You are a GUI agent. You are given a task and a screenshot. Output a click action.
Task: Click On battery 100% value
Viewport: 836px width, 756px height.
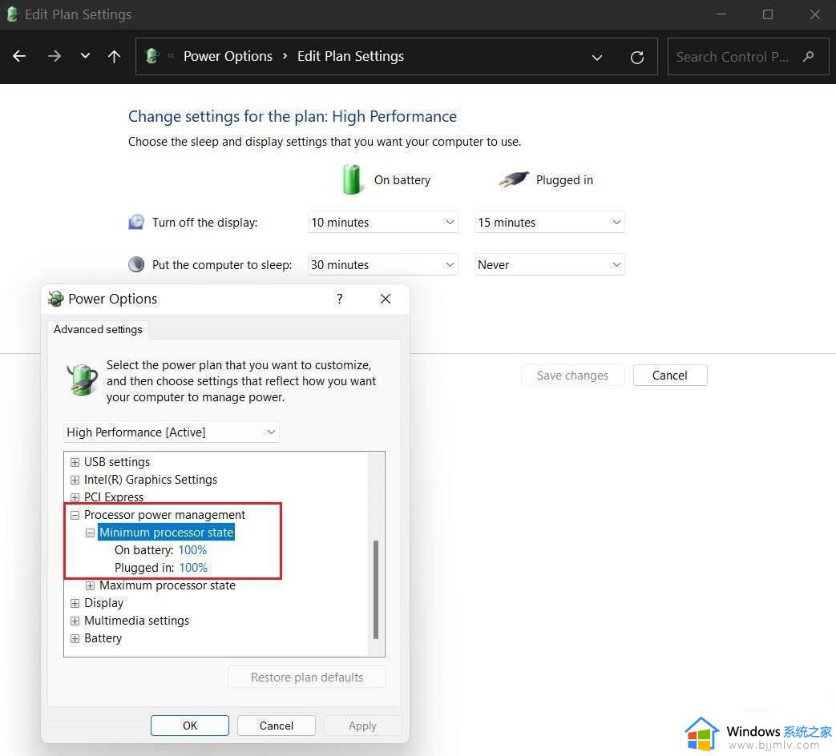click(192, 550)
